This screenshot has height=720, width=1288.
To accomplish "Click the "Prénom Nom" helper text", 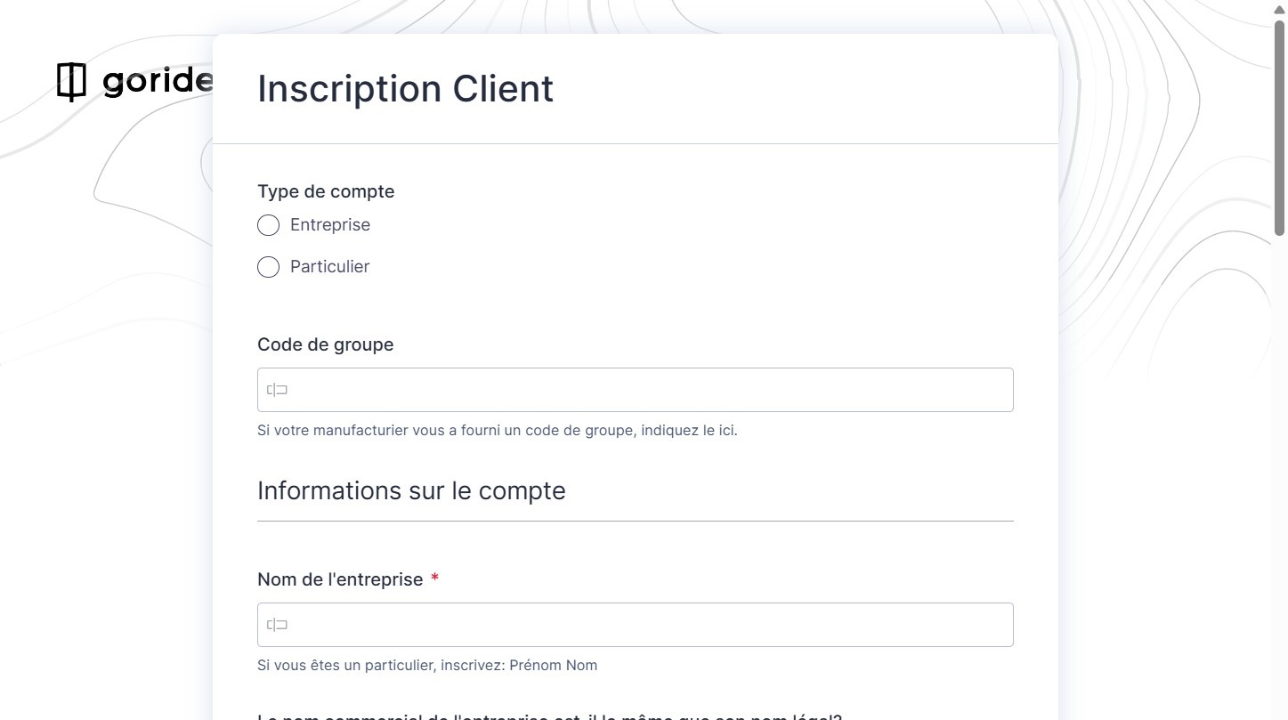I will coord(426,666).
